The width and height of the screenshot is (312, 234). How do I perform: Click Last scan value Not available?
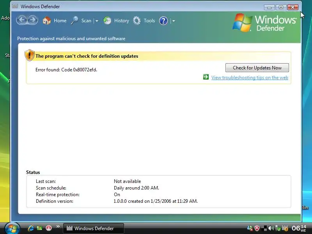128,181
